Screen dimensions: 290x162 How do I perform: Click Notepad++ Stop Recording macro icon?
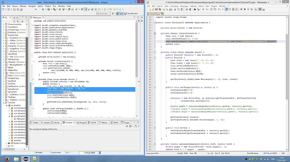(245, 9)
